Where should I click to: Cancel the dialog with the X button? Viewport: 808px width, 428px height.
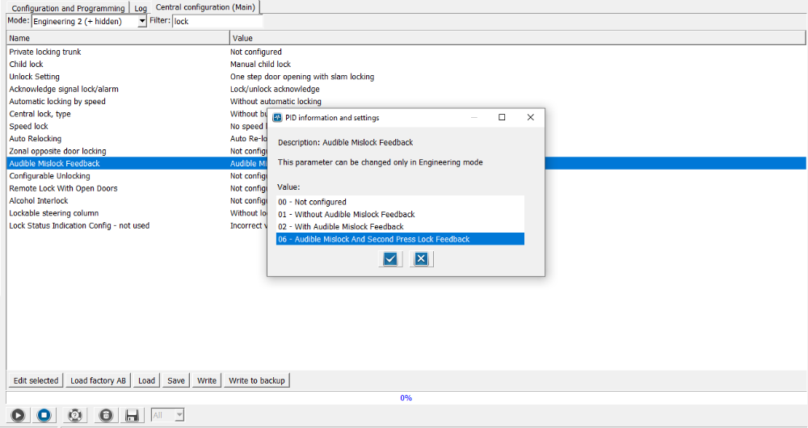(421, 258)
